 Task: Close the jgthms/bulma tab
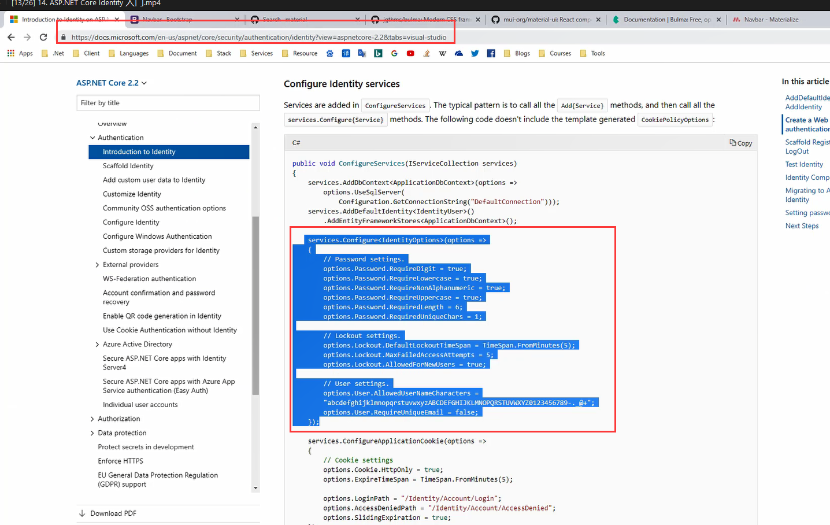coord(477,20)
